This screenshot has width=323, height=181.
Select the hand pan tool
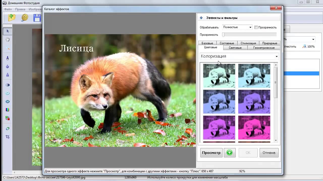pyautogui.click(x=8, y=39)
